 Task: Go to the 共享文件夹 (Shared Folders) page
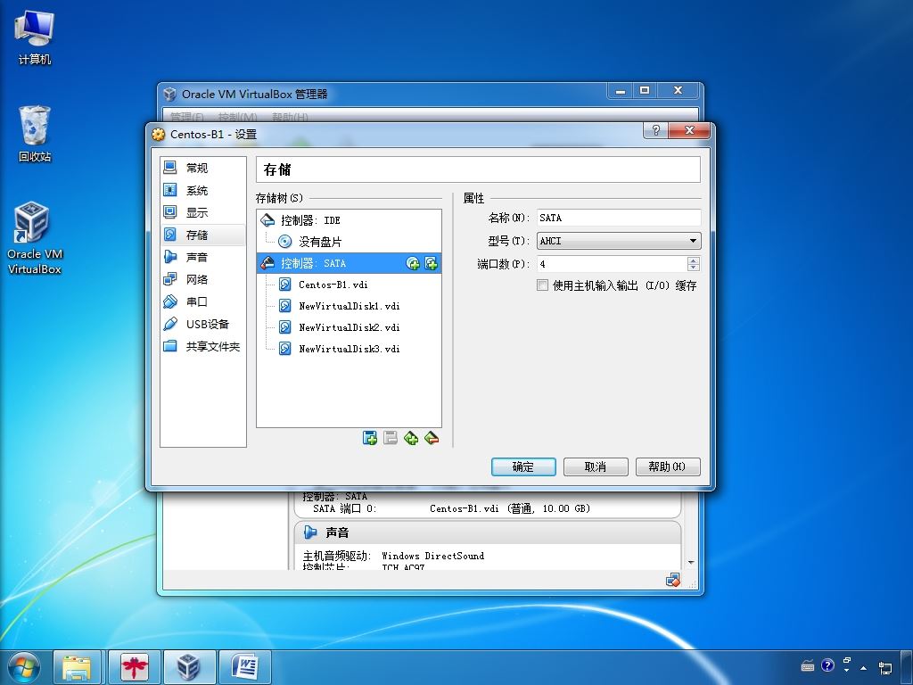(212, 346)
